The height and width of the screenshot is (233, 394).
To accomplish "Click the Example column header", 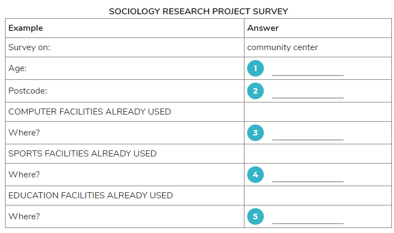I will [25, 28].
